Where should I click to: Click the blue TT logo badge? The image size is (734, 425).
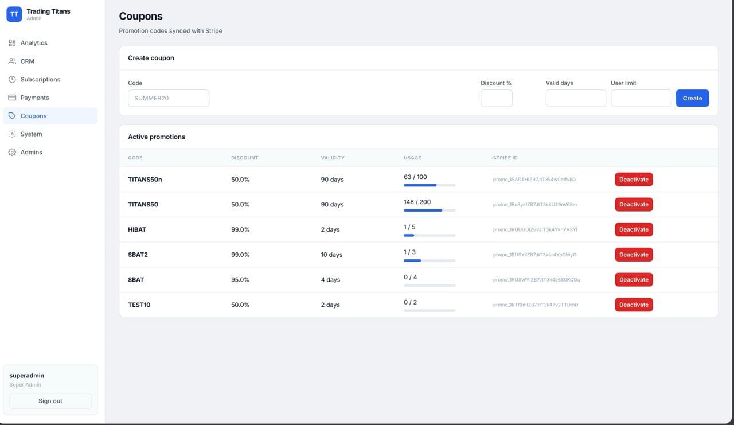(x=14, y=14)
